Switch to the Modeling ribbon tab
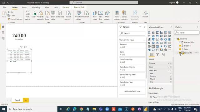Screen dimensions: 200x112 coord(36,7)
